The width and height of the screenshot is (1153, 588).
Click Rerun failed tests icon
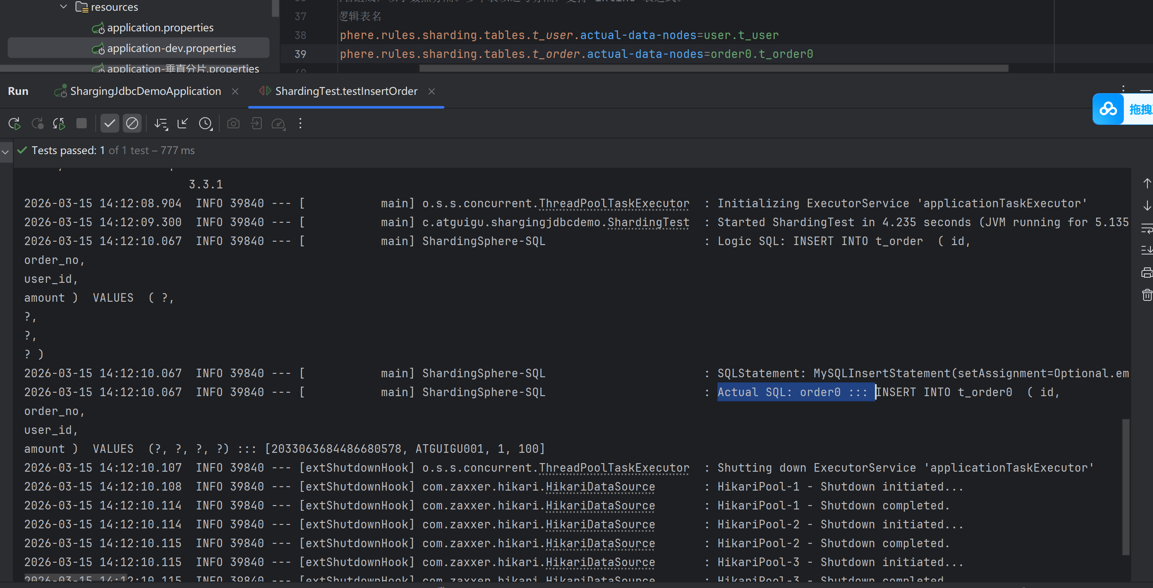(38, 124)
